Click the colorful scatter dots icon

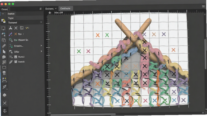[10, 34]
